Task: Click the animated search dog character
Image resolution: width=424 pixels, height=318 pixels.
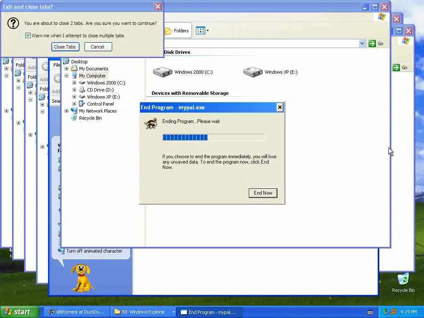Action: point(82,278)
